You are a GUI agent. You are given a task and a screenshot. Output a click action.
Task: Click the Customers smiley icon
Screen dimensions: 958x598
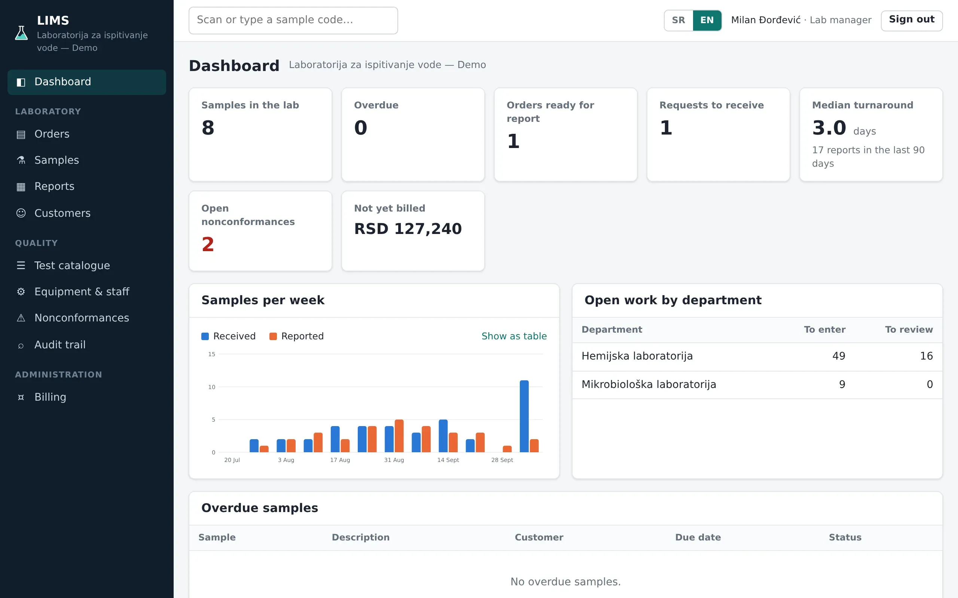point(21,213)
